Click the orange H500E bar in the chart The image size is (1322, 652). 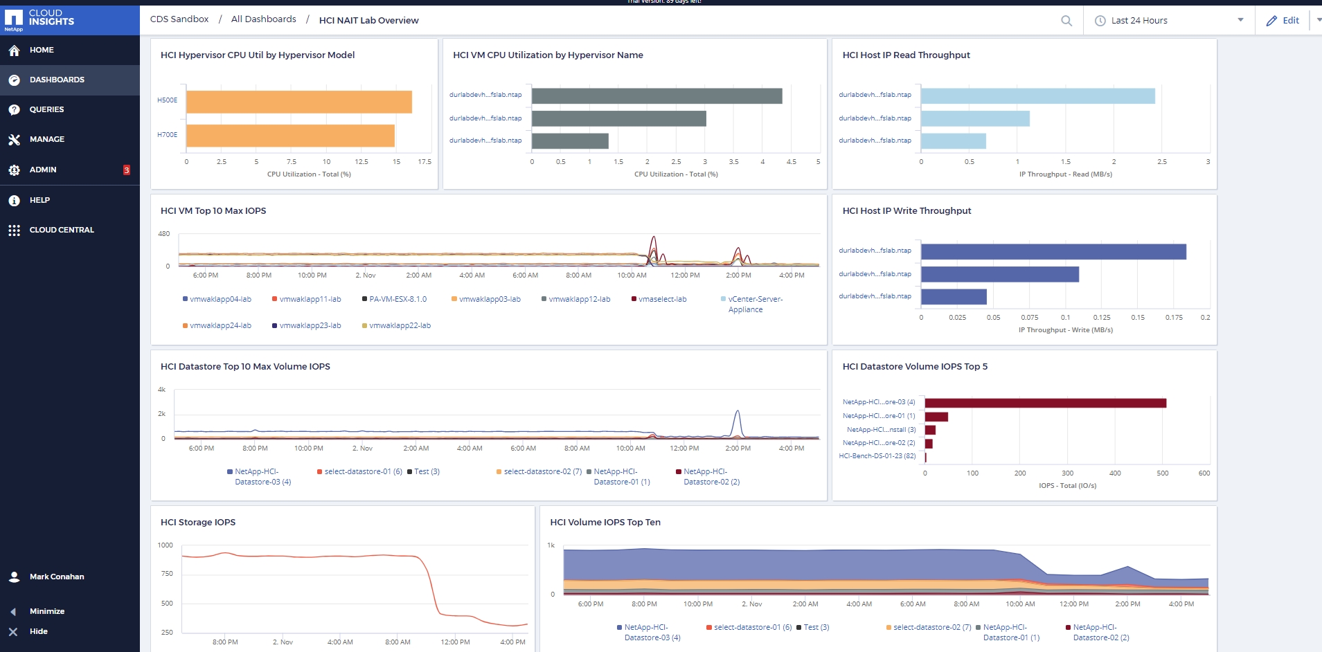point(299,102)
